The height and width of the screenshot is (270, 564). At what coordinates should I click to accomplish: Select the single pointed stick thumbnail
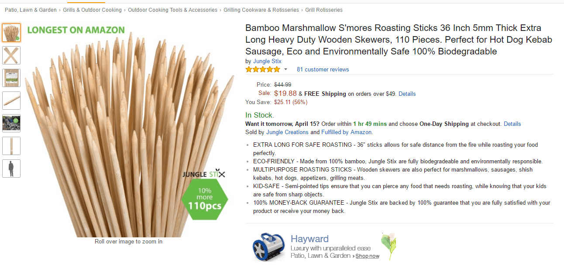tap(11, 101)
